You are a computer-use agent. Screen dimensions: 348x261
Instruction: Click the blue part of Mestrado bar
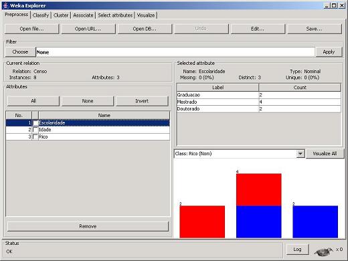pos(259,222)
